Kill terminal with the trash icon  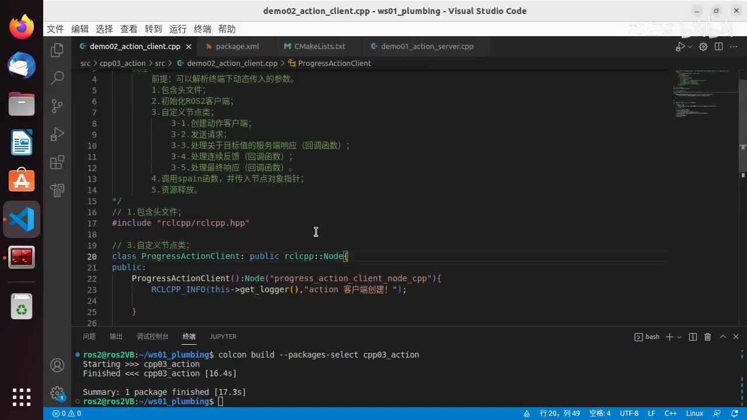pos(707,337)
